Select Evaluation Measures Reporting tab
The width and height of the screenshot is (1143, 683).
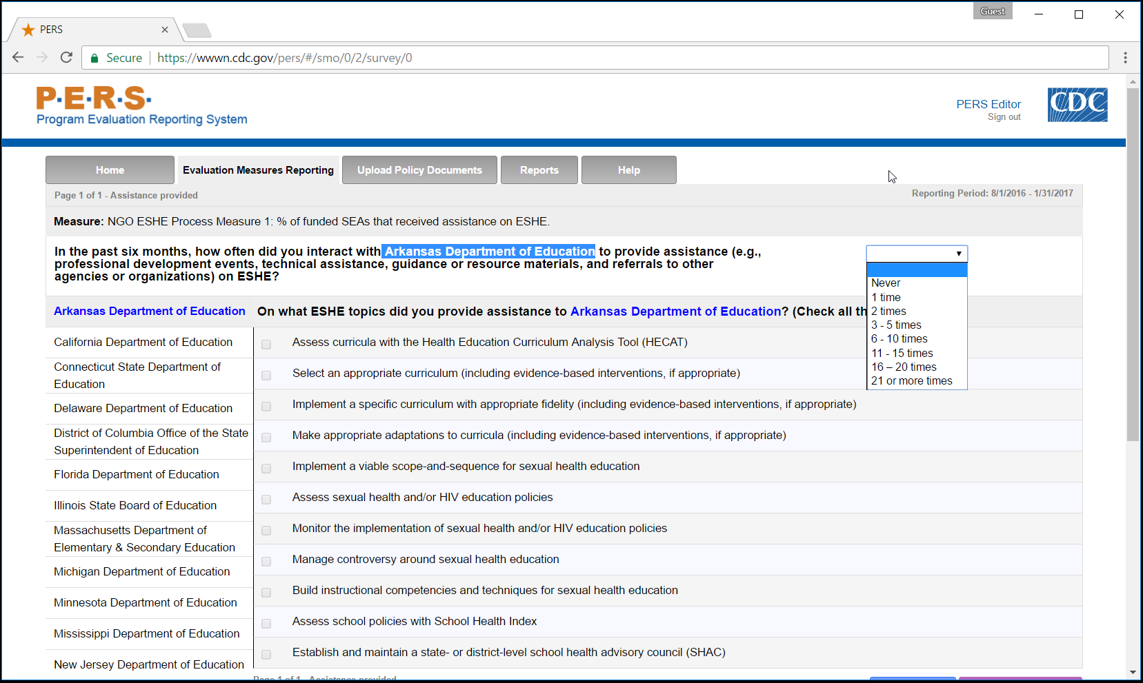[258, 170]
